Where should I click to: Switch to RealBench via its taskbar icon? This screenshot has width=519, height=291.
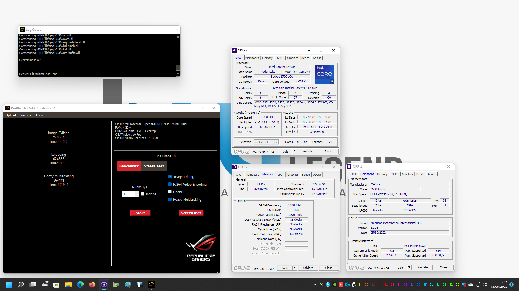pyautogui.click(x=152, y=285)
